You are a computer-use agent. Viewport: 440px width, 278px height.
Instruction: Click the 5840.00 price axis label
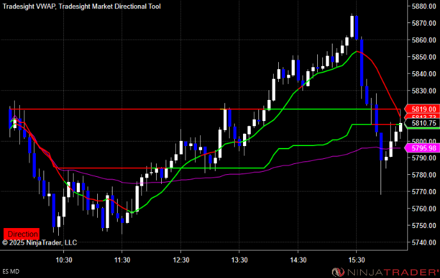(x=424, y=74)
